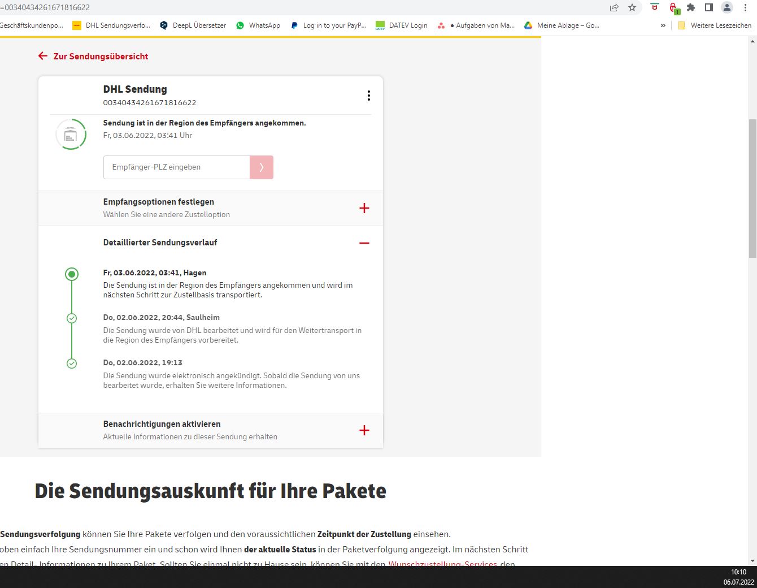The width and height of the screenshot is (757, 588).
Task: Click the tracking number 00340434261671816622 text
Action: point(150,103)
